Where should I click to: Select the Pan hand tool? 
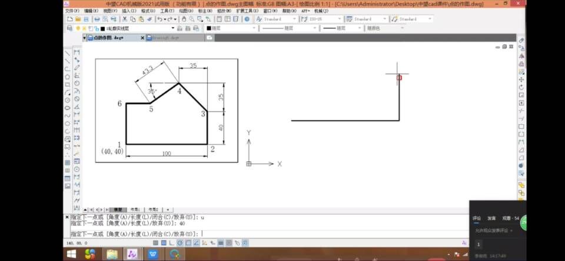184,19
